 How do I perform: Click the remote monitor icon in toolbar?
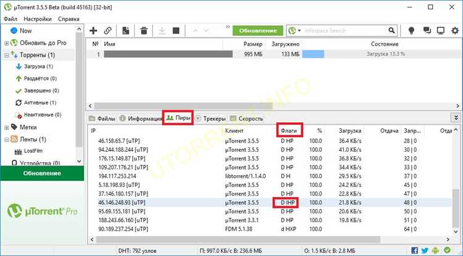441,30
